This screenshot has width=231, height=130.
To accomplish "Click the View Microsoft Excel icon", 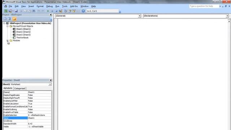I will coord(6,11).
